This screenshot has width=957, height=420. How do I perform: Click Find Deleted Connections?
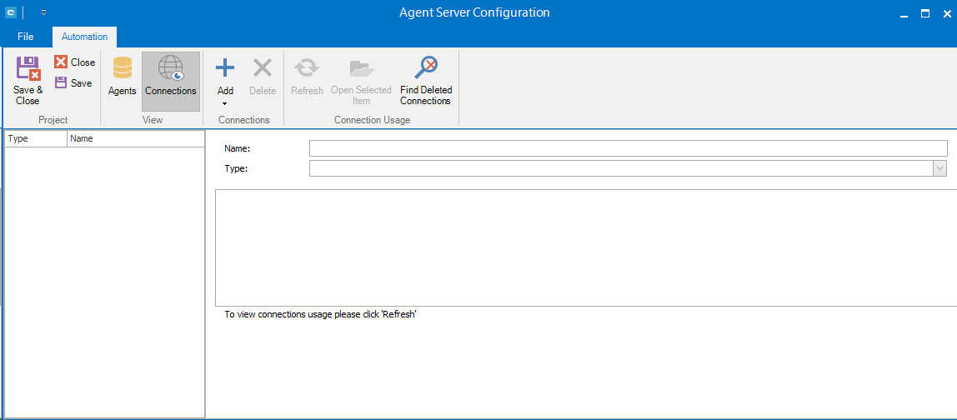426,68
